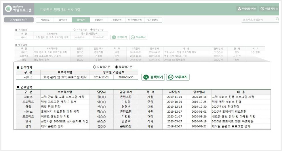Click 이벤트 홍보전략 기획 cell
The width and height of the screenshot is (282, 151).
pyautogui.click(x=65, y=116)
